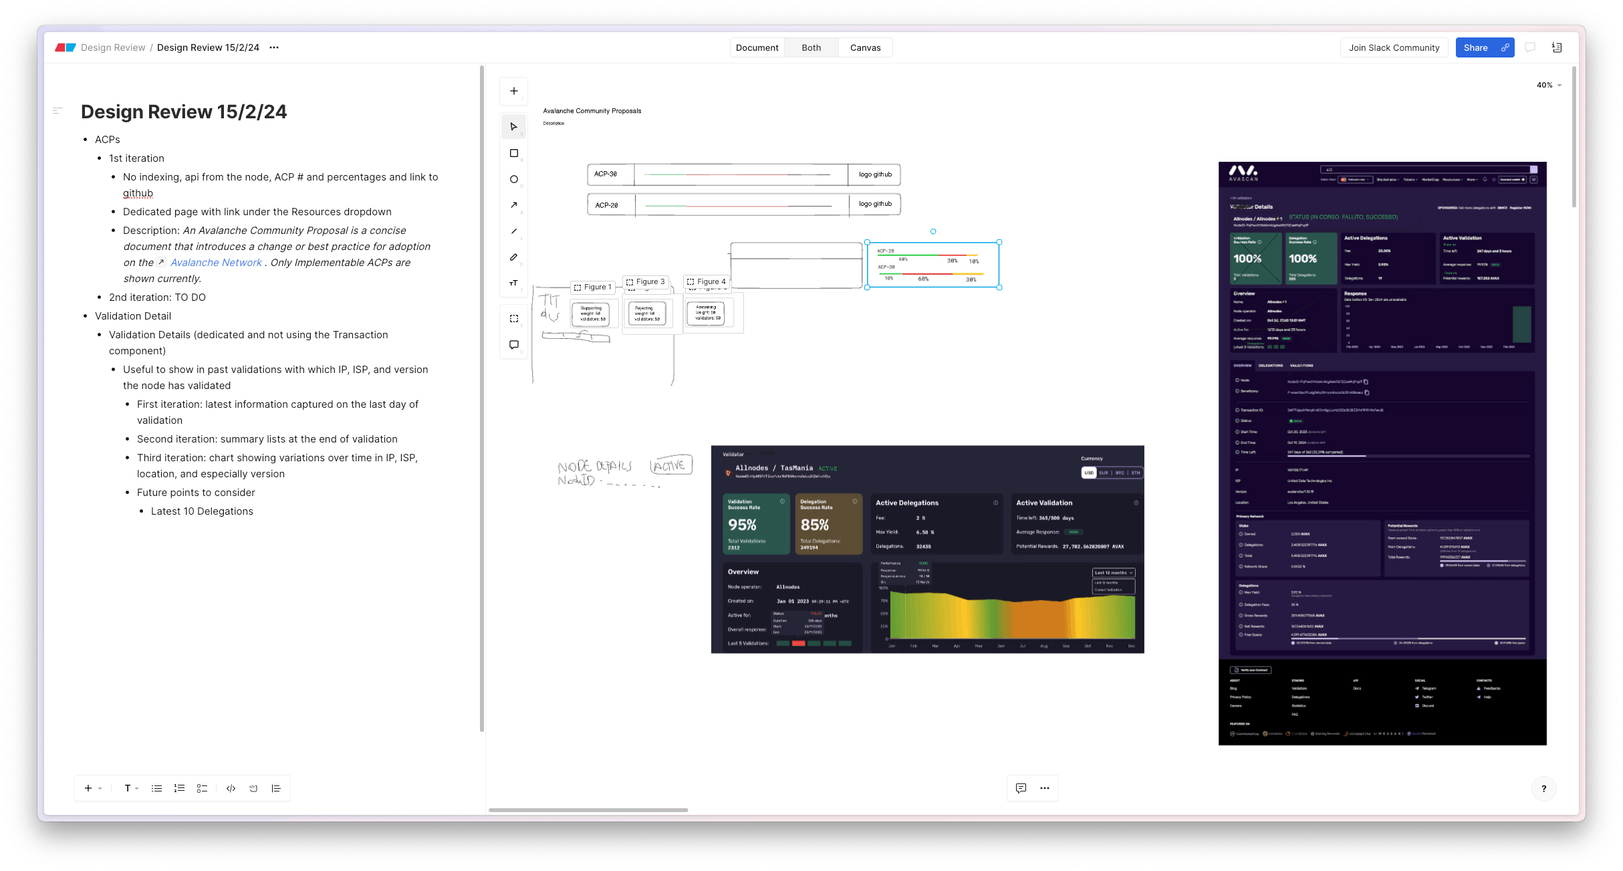Open canvas comment bubble at bottom
This screenshot has height=871, width=1623.
[1021, 788]
